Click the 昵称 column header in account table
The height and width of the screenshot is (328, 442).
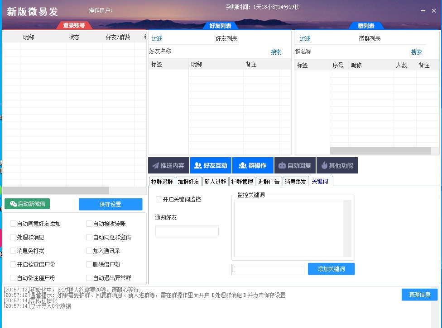(29, 37)
